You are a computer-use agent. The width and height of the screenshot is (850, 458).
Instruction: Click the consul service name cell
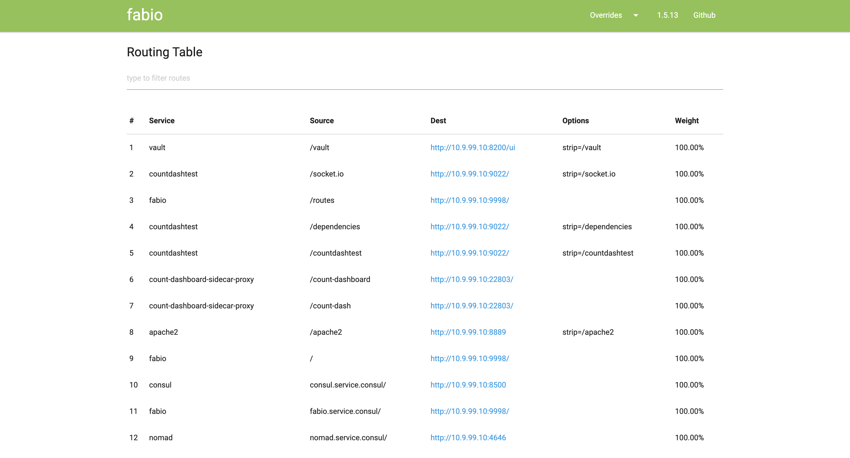click(160, 385)
